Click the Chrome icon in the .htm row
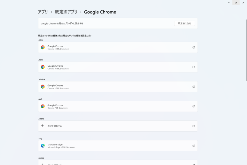This screenshot has height=165, width=247. coord(43,47)
